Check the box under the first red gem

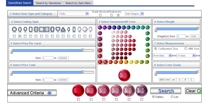(78, 99)
